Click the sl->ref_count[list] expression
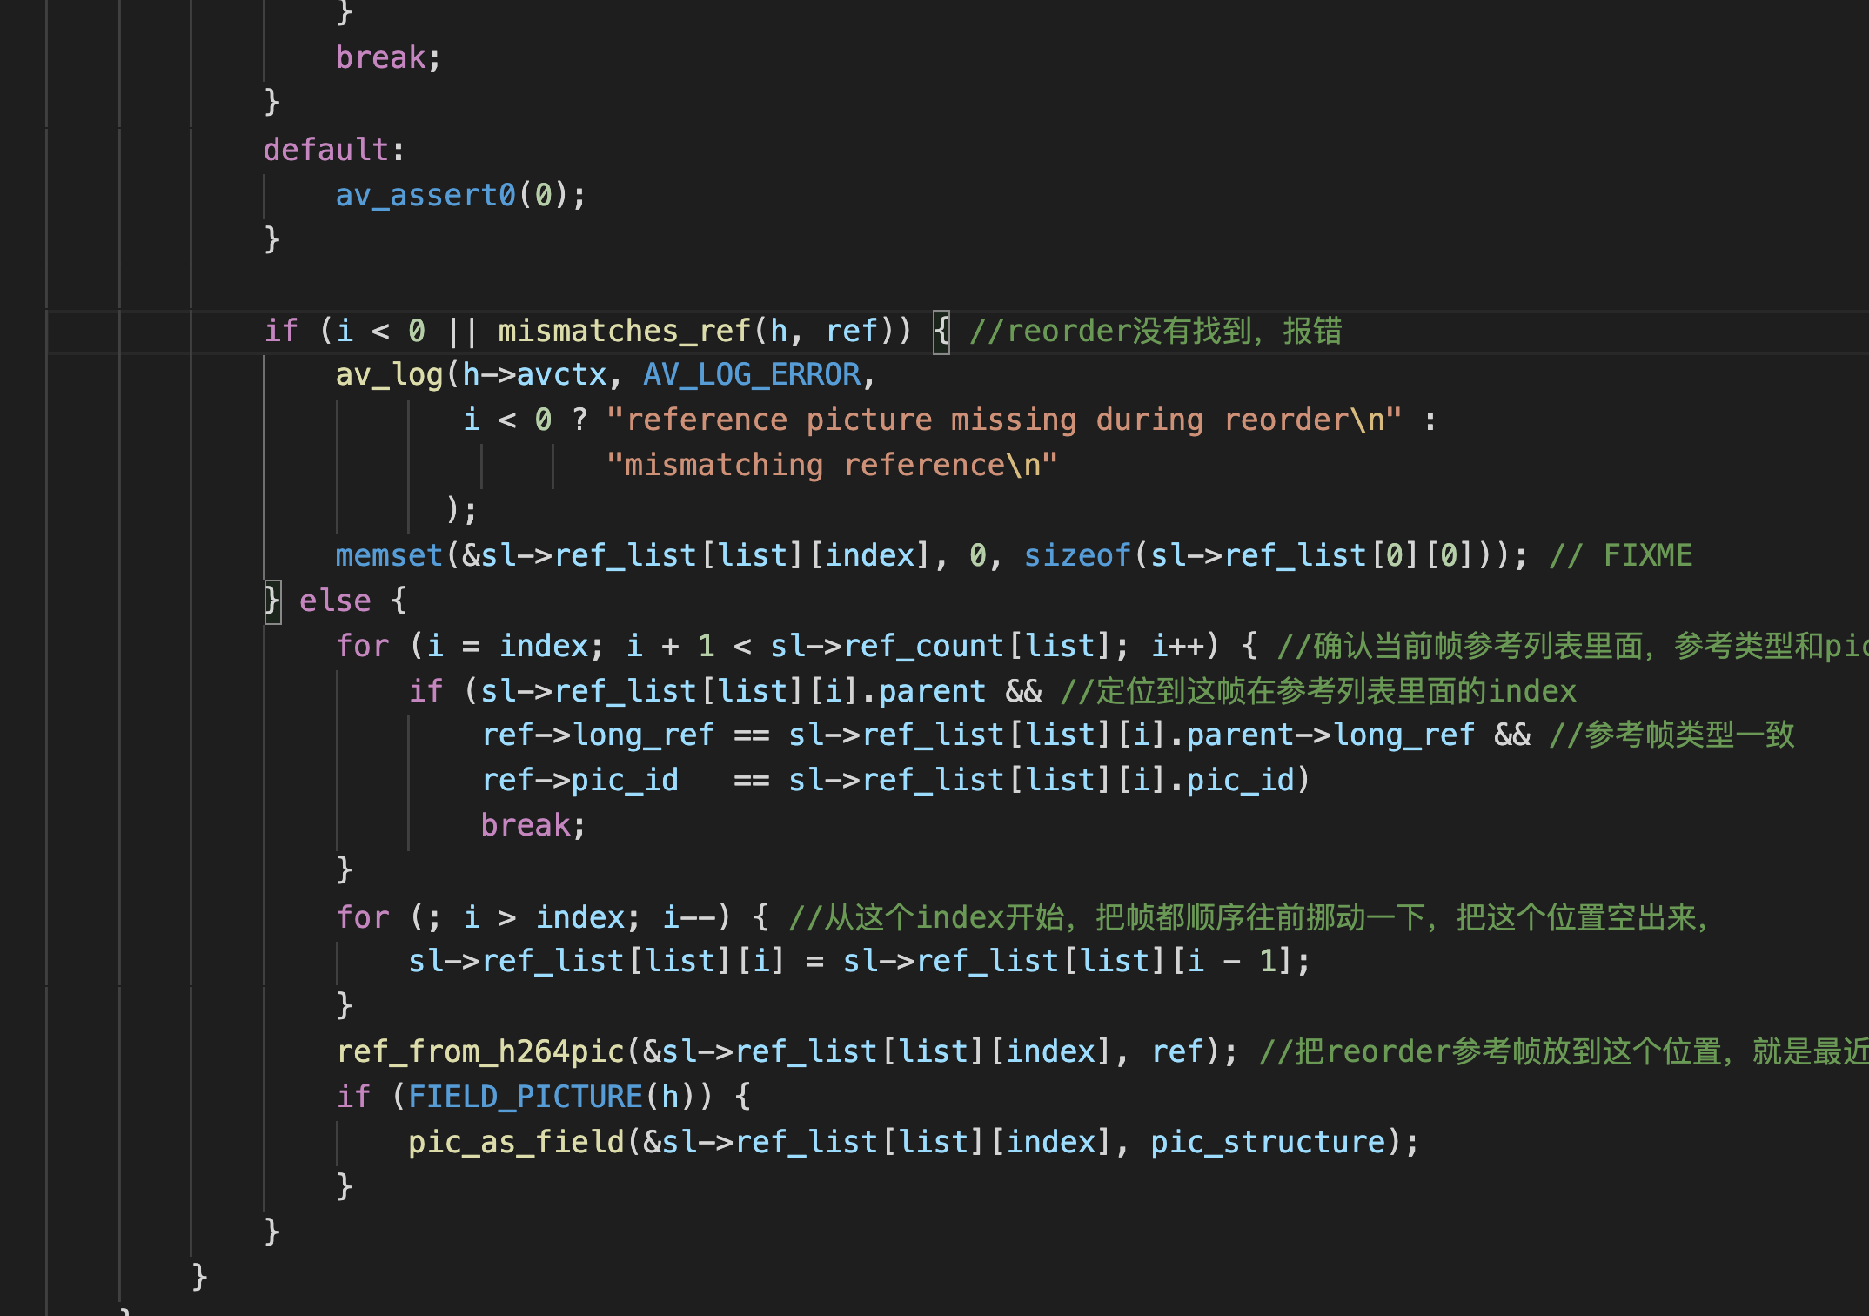Viewport: 1869px width, 1316px height. [941, 646]
